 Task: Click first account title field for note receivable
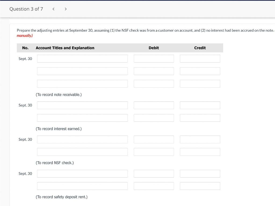pos(82,59)
